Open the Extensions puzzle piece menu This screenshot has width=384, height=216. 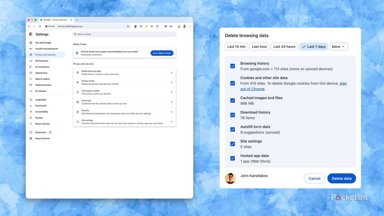coord(157,26)
